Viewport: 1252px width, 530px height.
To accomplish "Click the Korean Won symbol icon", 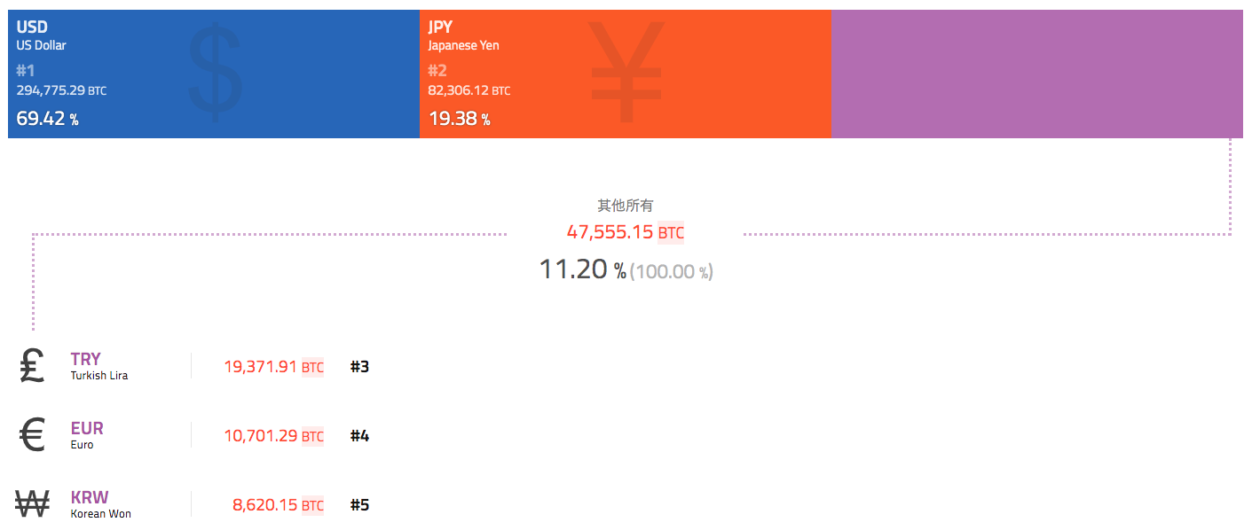I will click(33, 504).
